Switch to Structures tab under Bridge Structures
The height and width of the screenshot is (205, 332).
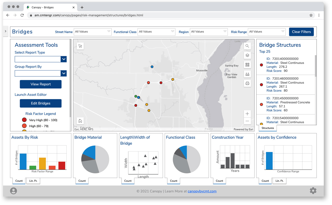point(268,128)
